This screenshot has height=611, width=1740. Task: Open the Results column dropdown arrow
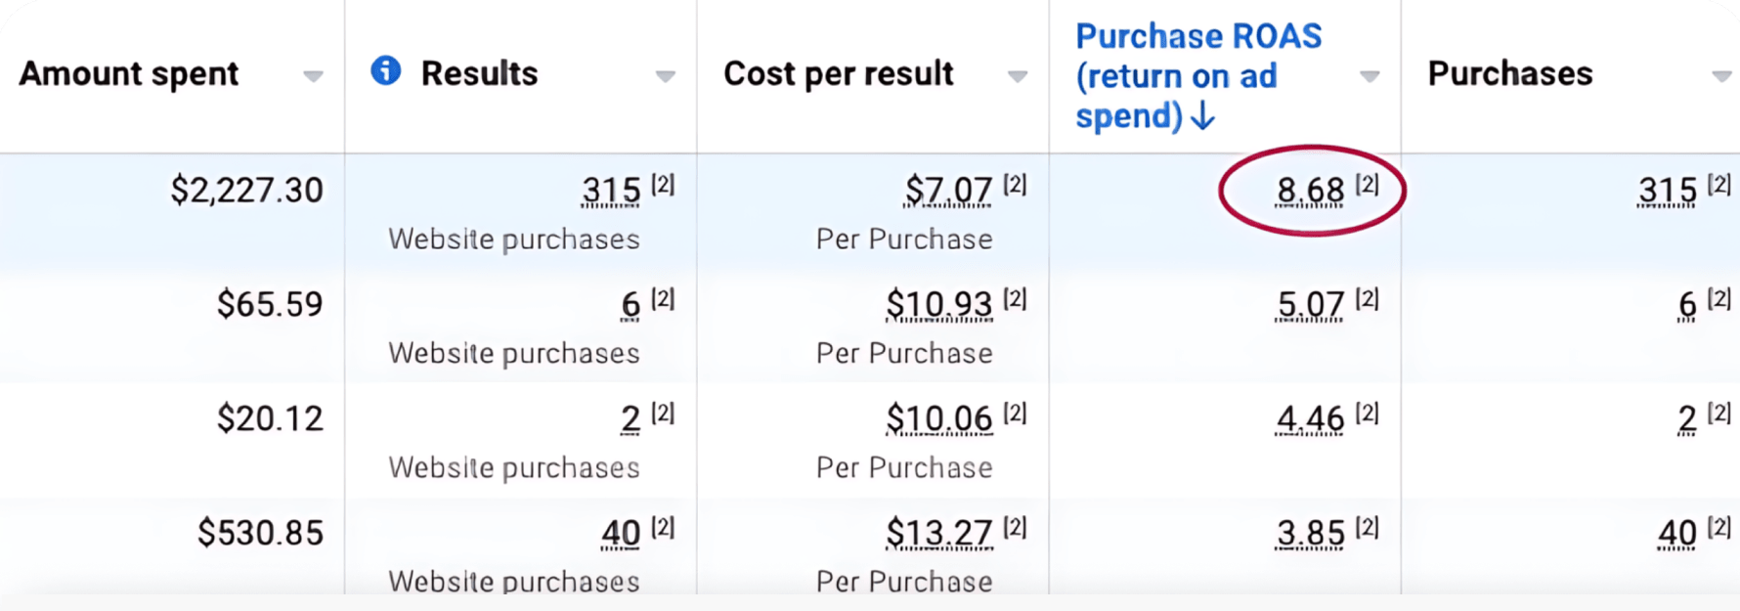(x=665, y=75)
